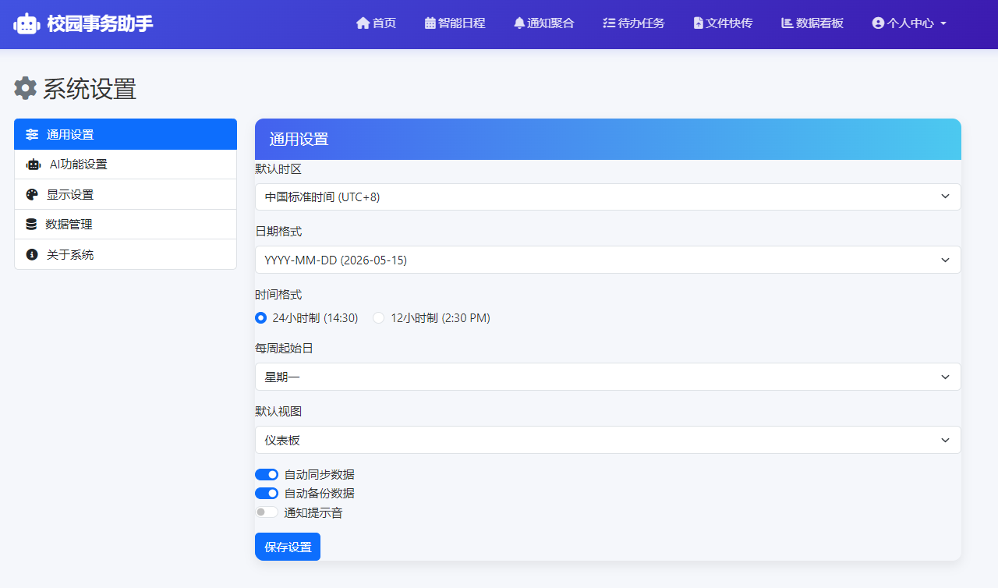Expand the 每周起始日 dropdown
The height and width of the screenshot is (588, 998).
(608, 377)
